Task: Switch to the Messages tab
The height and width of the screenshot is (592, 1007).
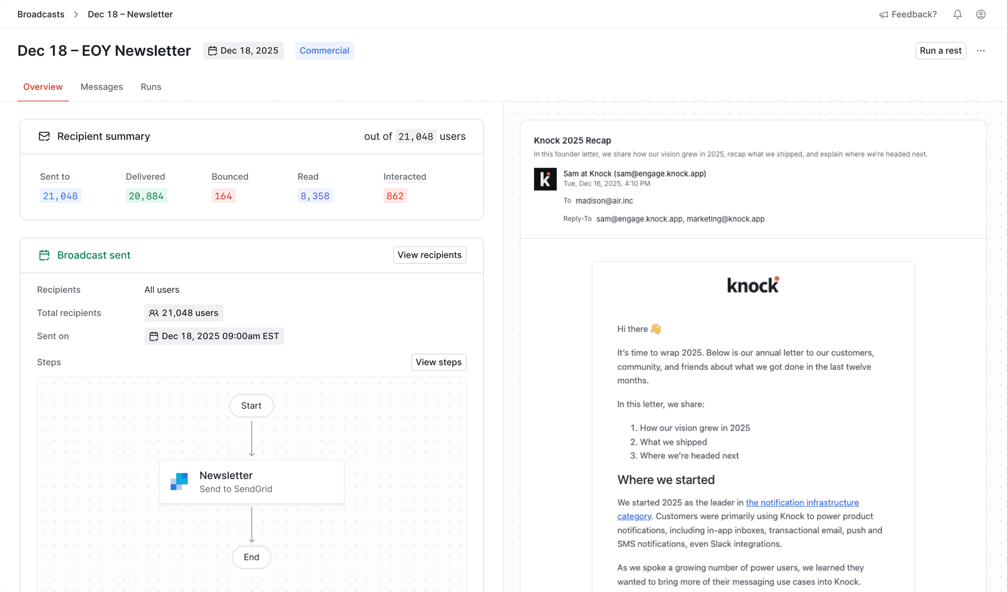Action: tap(101, 86)
